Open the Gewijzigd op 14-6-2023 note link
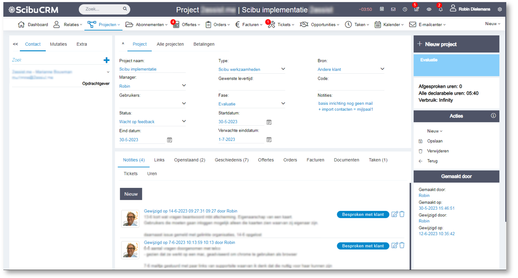 click(191, 211)
